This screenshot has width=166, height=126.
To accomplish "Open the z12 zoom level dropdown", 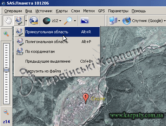I will click(57, 21).
